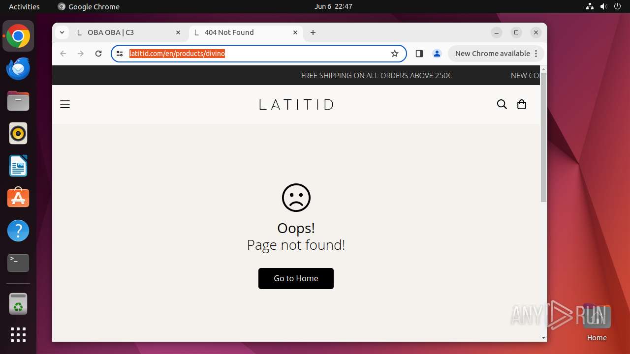Click the scrollbar down arrow
The width and height of the screenshot is (630, 354).
543,338
